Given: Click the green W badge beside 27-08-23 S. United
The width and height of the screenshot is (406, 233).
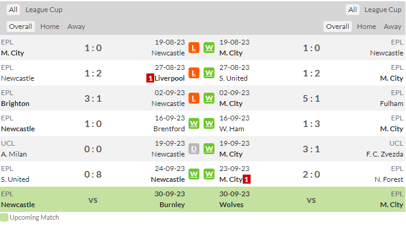Looking at the screenshot, I should pyautogui.click(x=209, y=73).
